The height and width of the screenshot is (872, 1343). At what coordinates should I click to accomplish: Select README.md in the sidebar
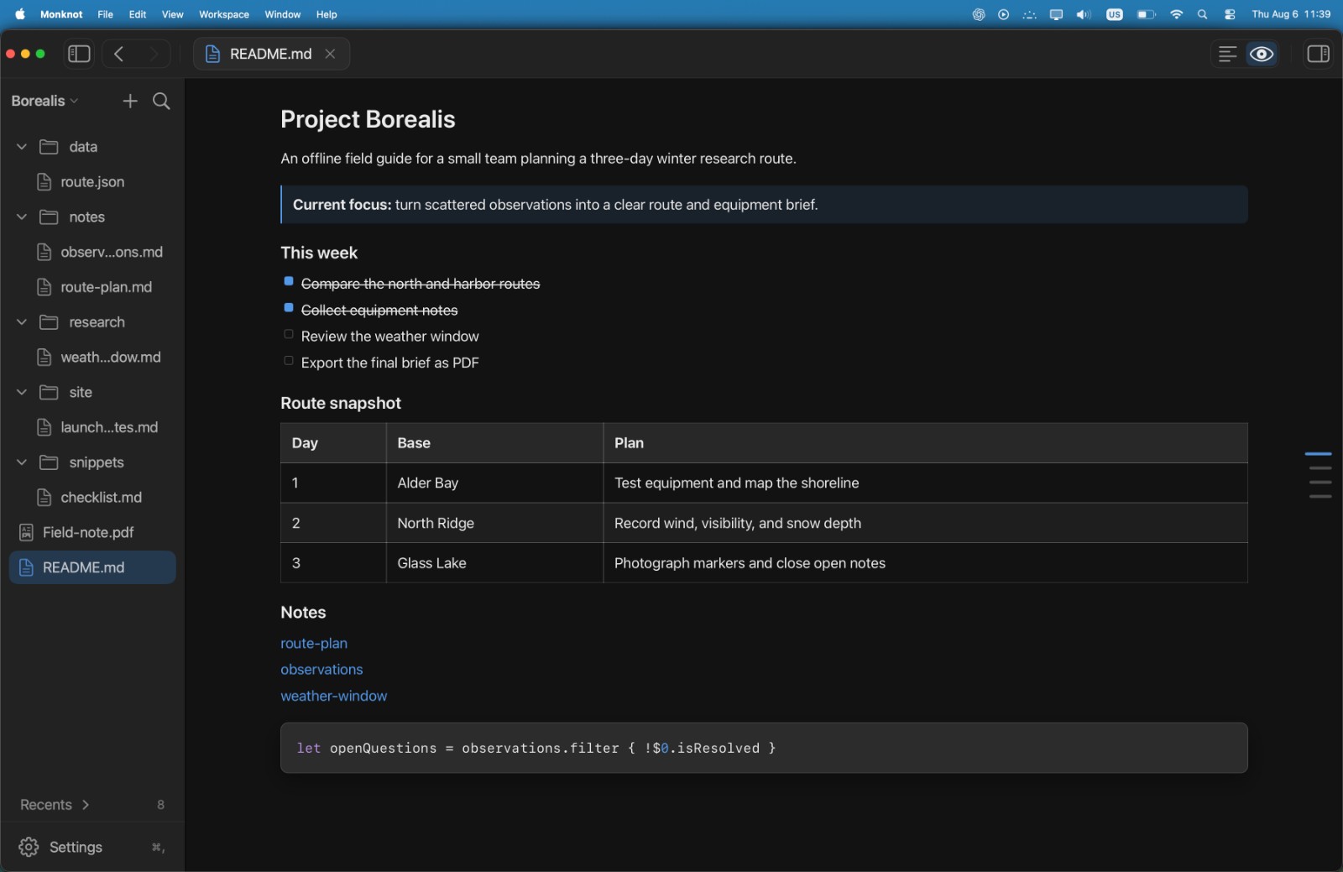(x=92, y=567)
